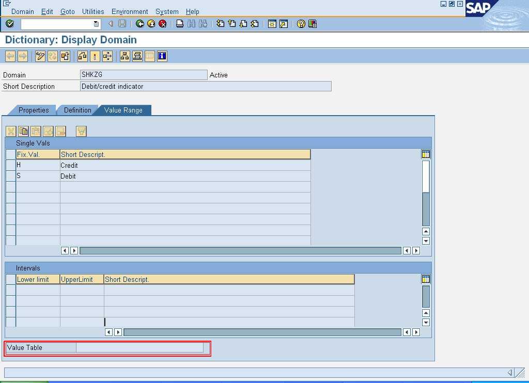Click the Help question mark icon

(300, 23)
